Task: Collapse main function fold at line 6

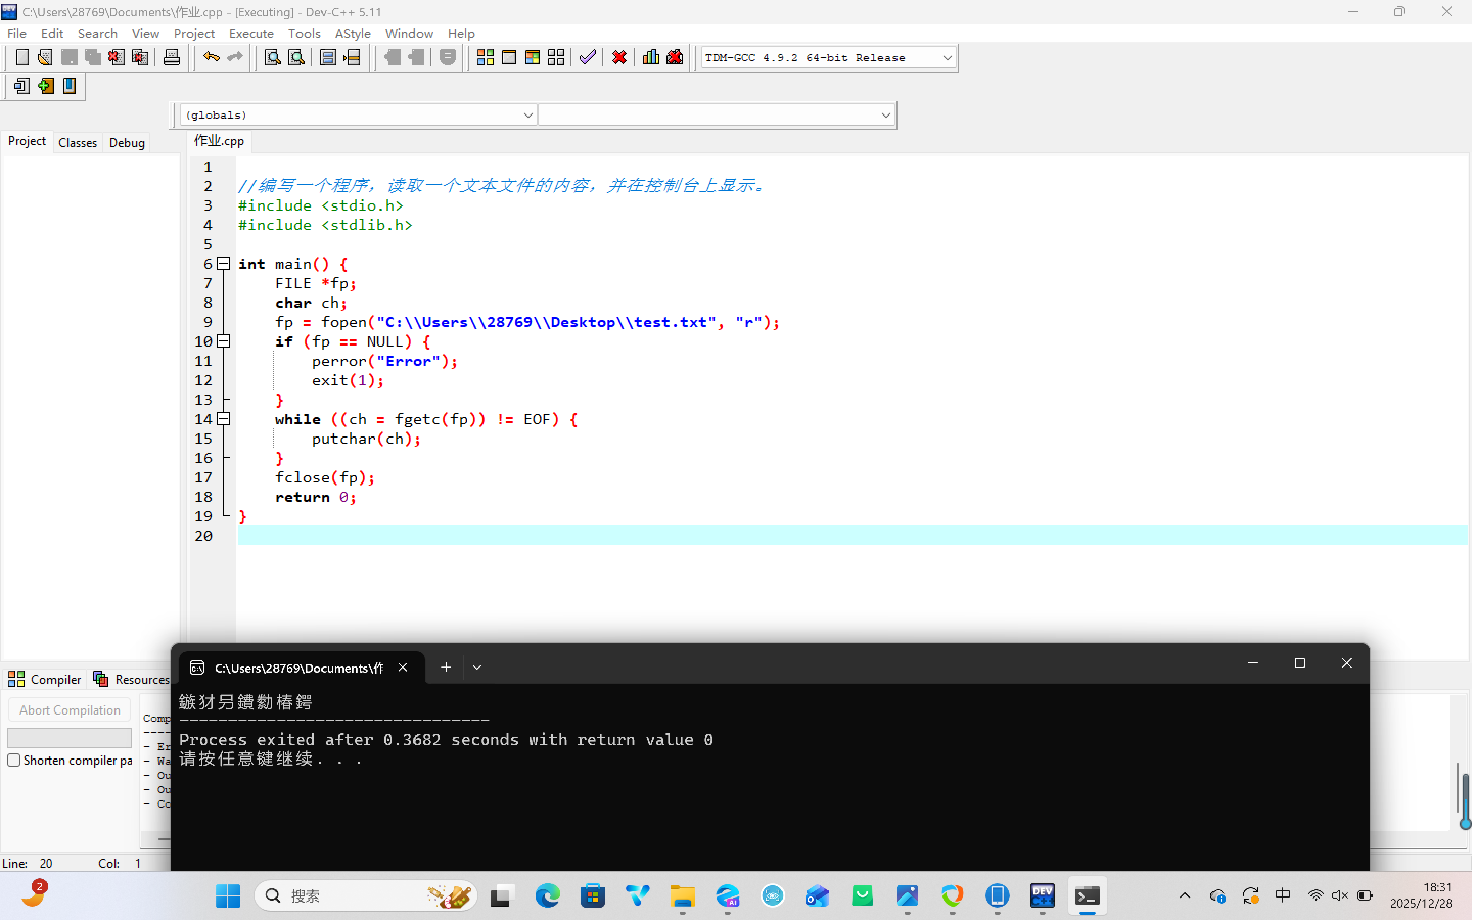Action: [224, 263]
